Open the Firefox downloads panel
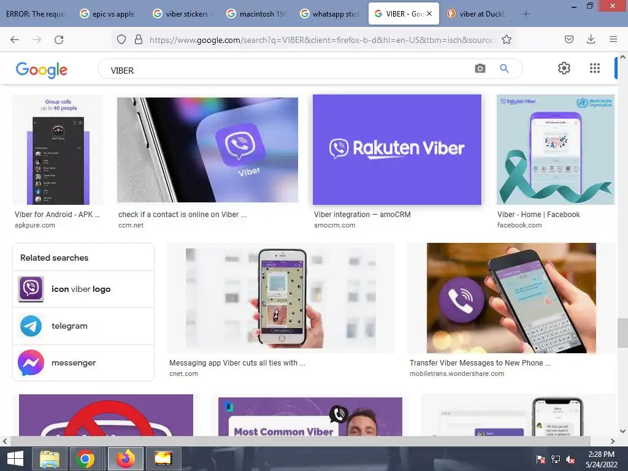 tap(591, 39)
